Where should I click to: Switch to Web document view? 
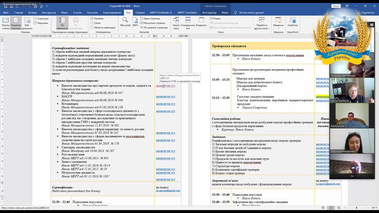click(x=27, y=23)
